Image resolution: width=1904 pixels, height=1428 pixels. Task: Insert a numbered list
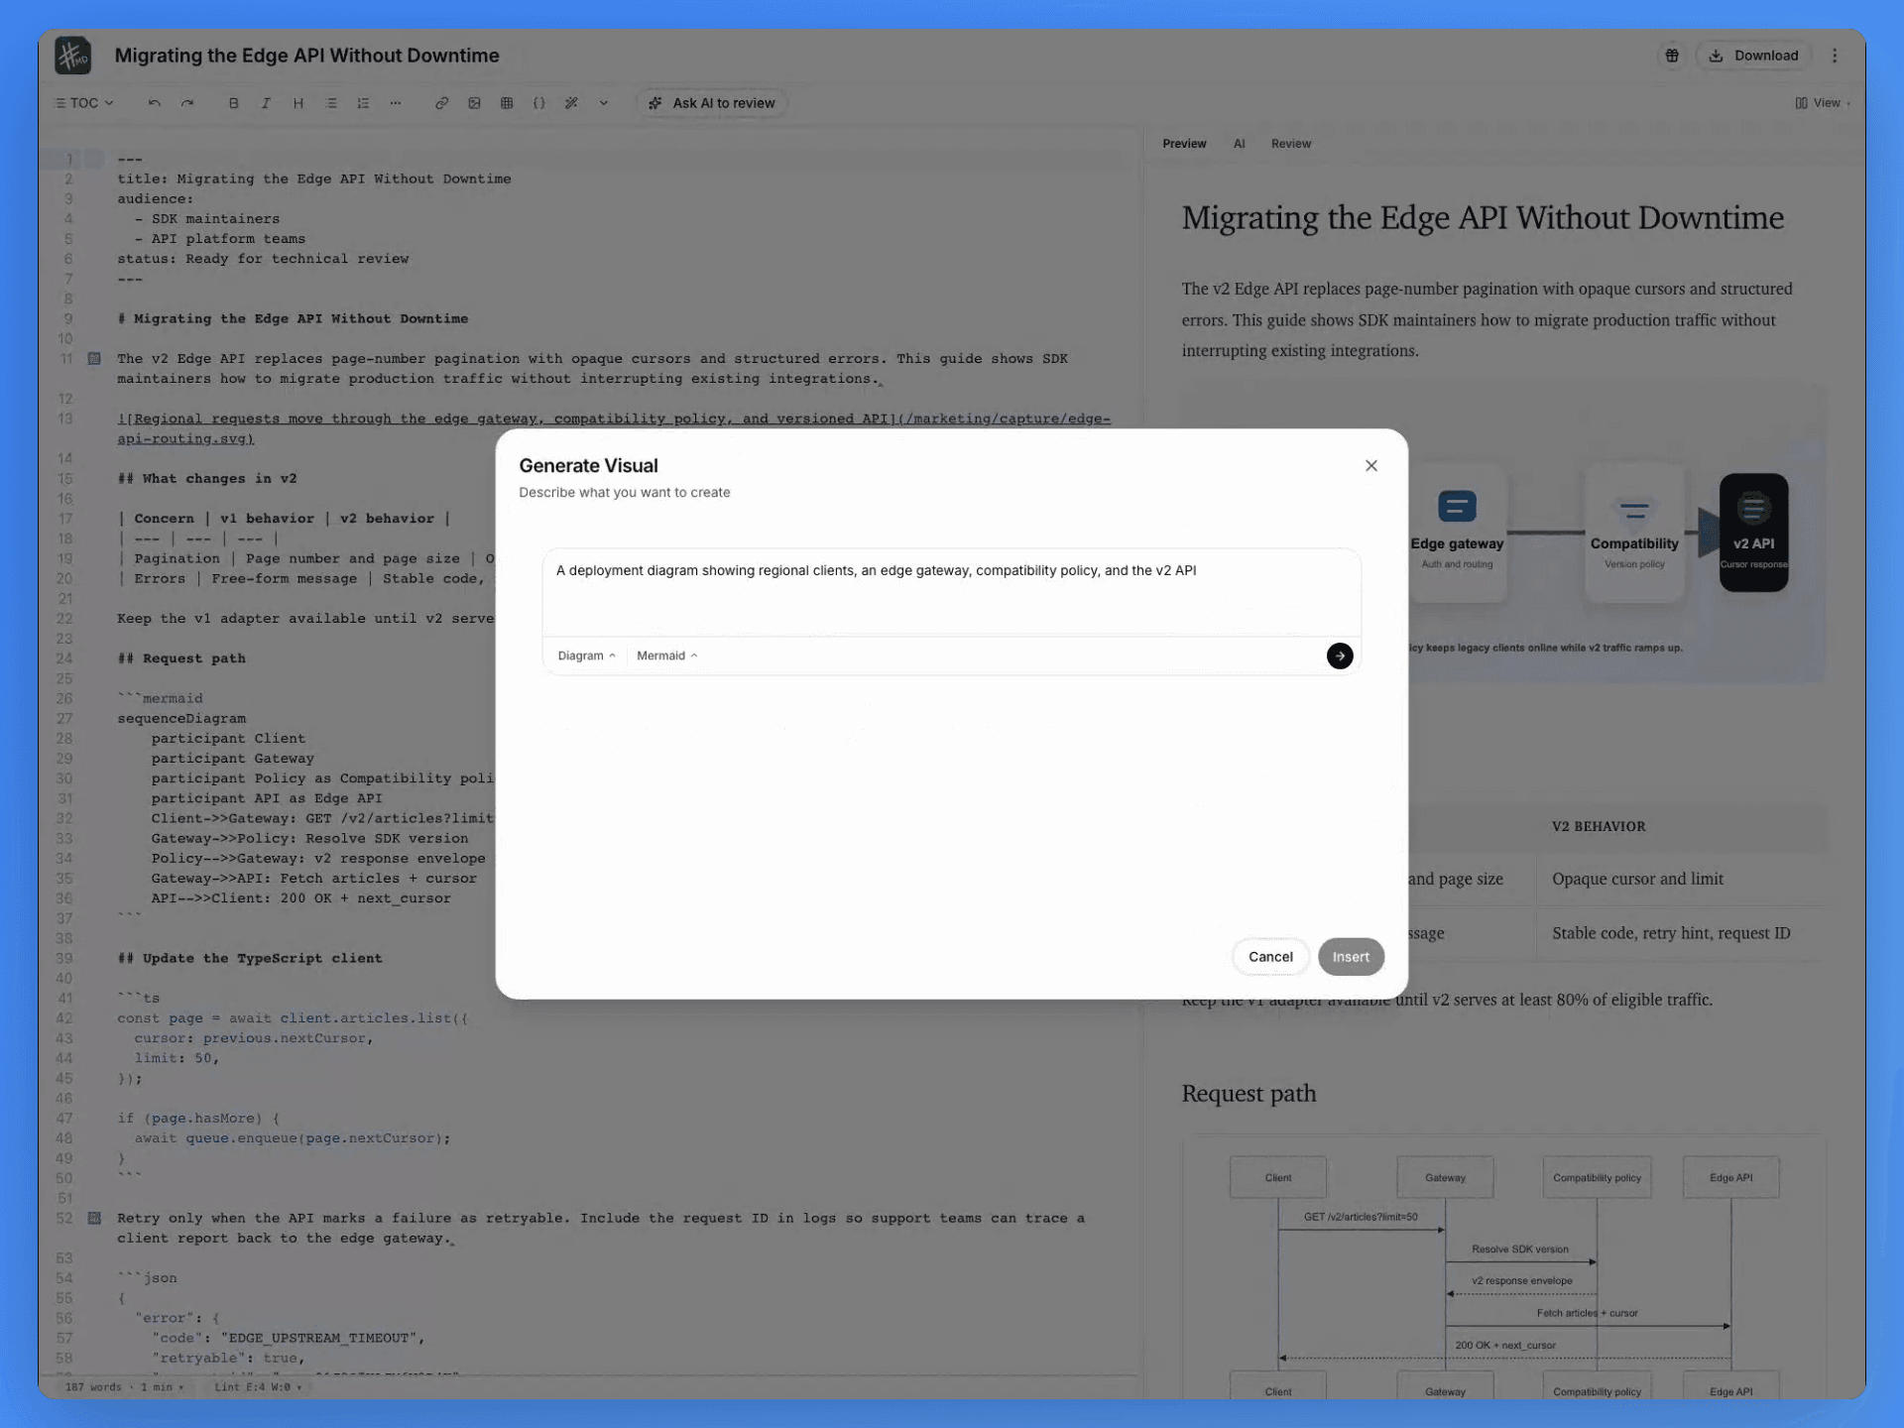tap(363, 103)
